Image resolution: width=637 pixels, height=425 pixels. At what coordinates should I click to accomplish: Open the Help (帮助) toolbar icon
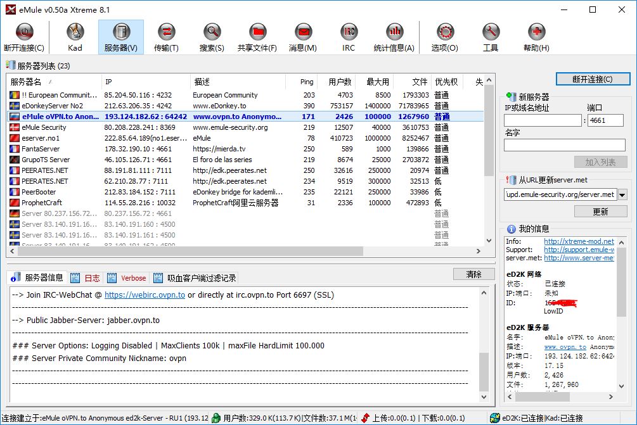click(x=536, y=37)
